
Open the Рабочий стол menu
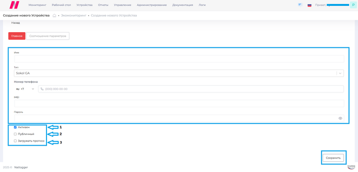click(x=61, y=5)
